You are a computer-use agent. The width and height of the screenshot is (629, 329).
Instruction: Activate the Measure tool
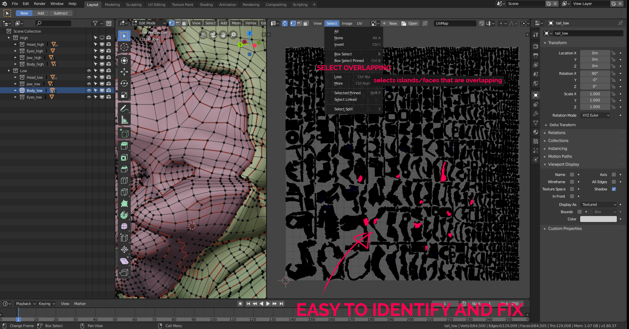pos(124,120)
